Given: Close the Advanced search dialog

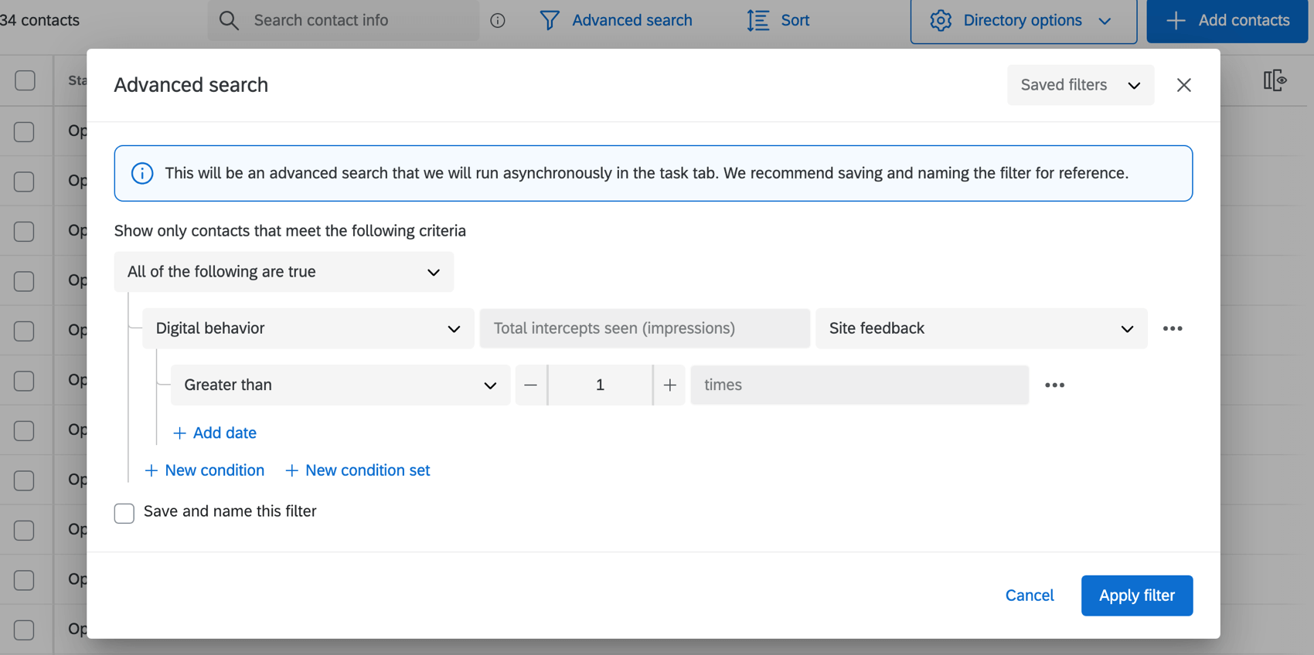Looking at the screenshot, I should click(1183, 85).
